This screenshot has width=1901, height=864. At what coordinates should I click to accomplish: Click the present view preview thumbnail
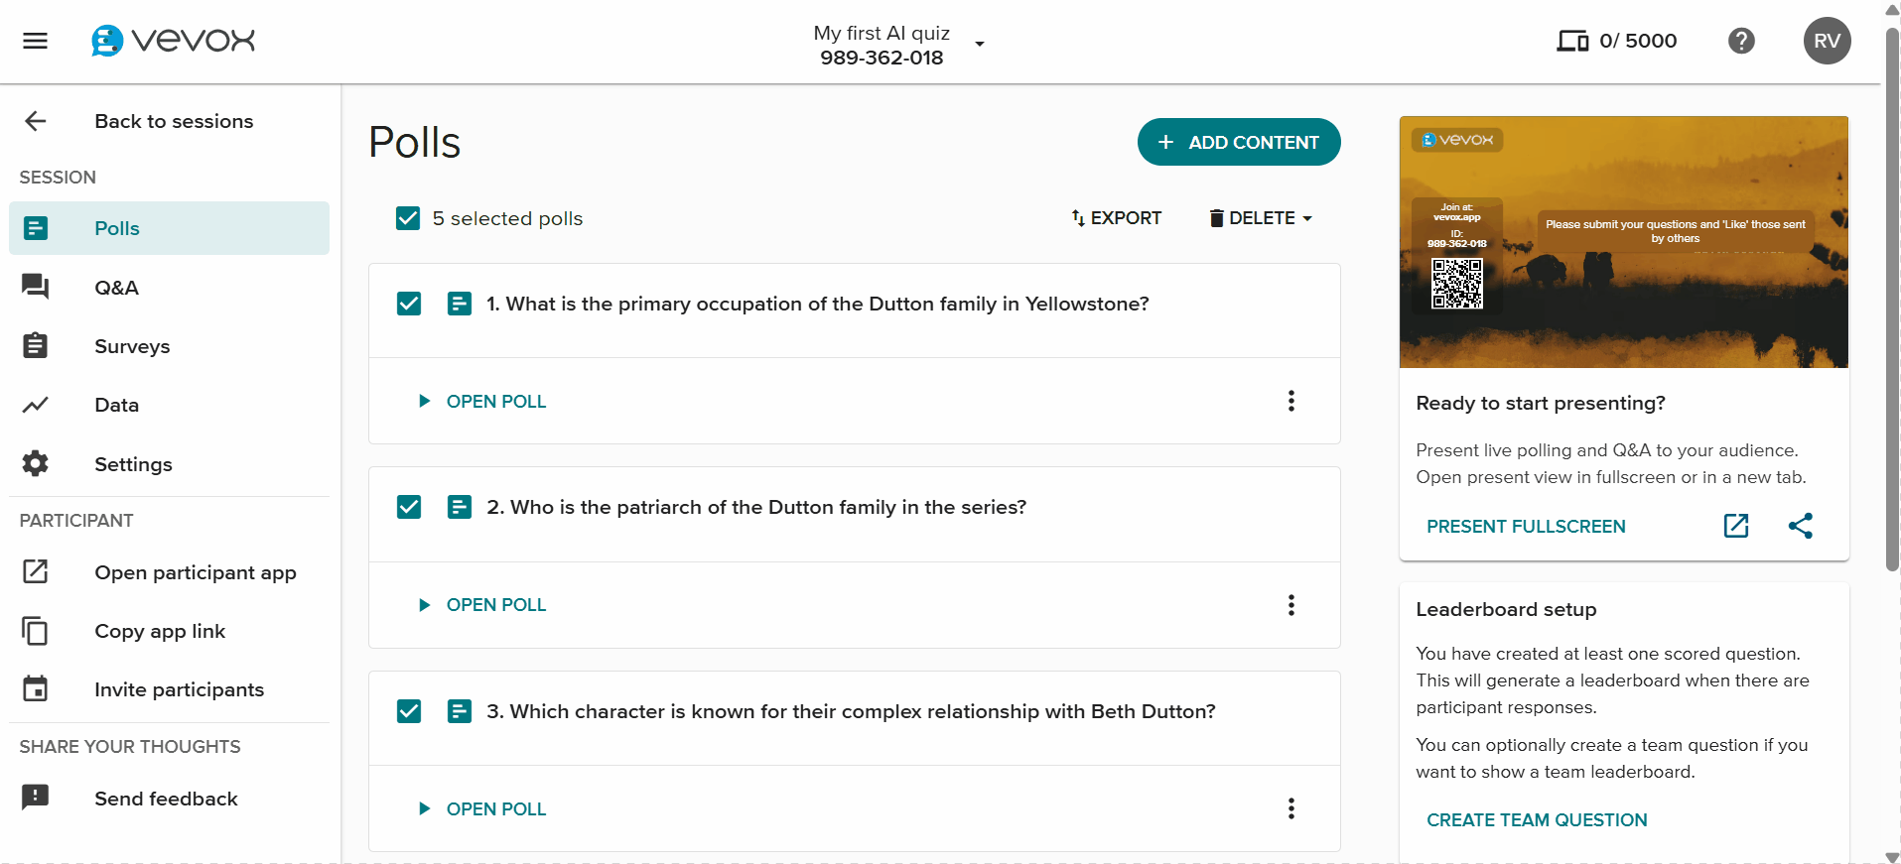(x=1623, y=242)
